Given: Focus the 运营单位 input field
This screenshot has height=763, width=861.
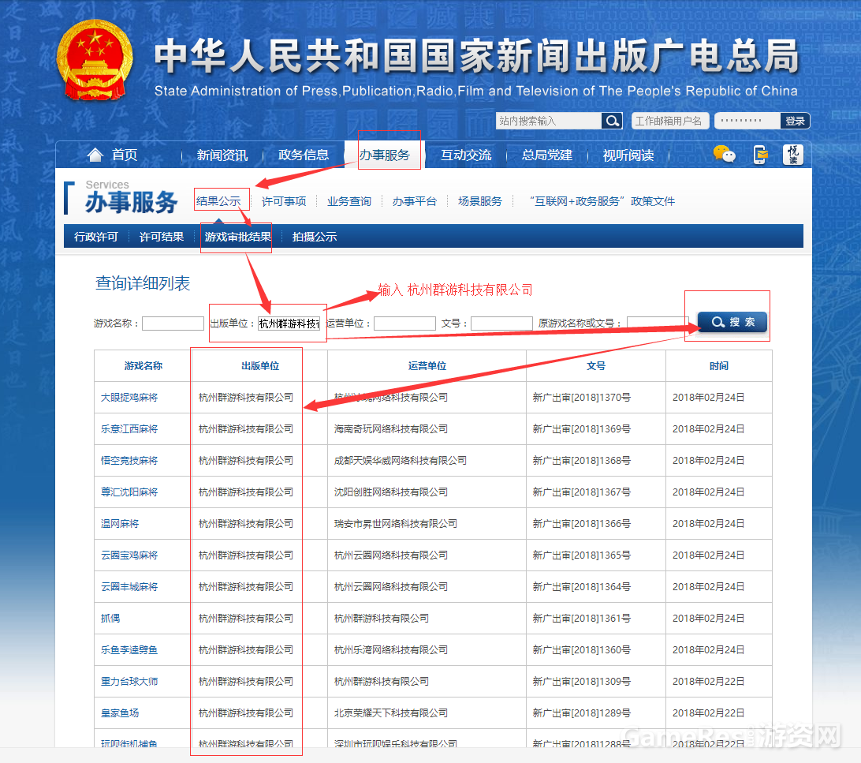Looking at the screenshot, I should coord(404,324).
